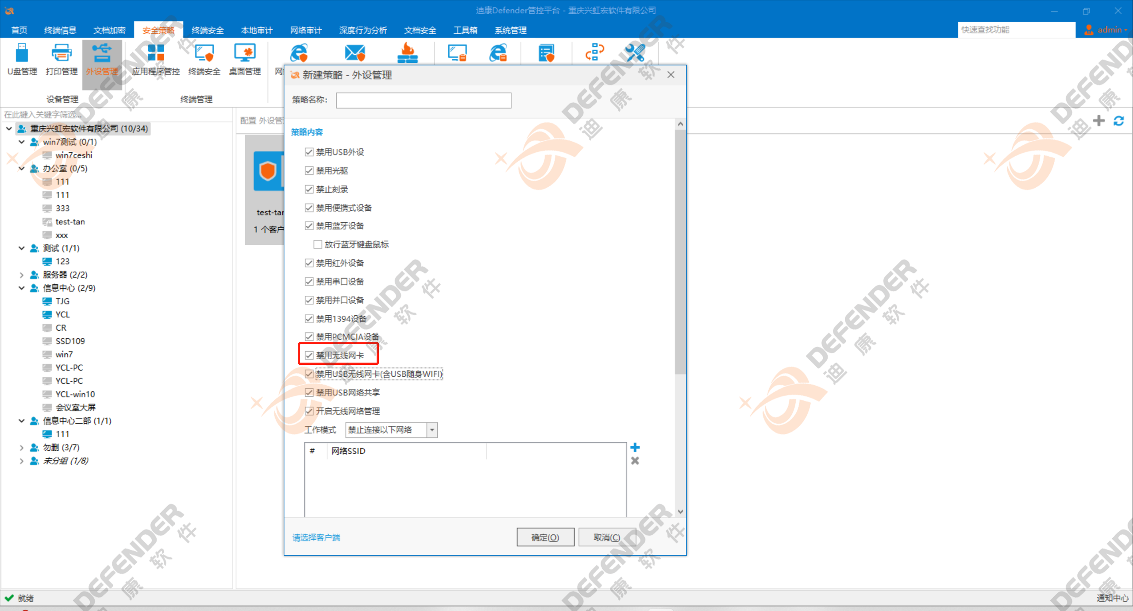Uncheck 开启无线网络管理

pyautogui.click(x=309, y=411)
